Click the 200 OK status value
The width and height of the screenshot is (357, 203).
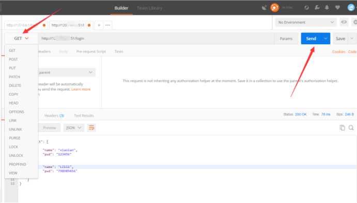(x=301, y=114)
